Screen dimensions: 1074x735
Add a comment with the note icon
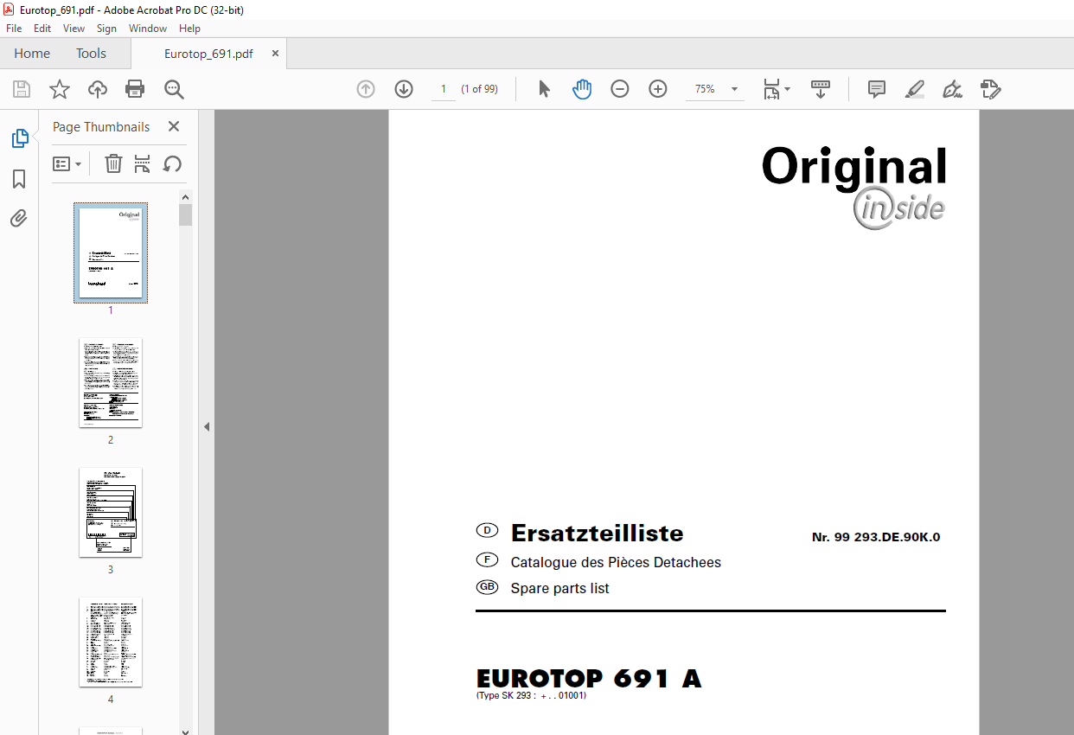877,89
